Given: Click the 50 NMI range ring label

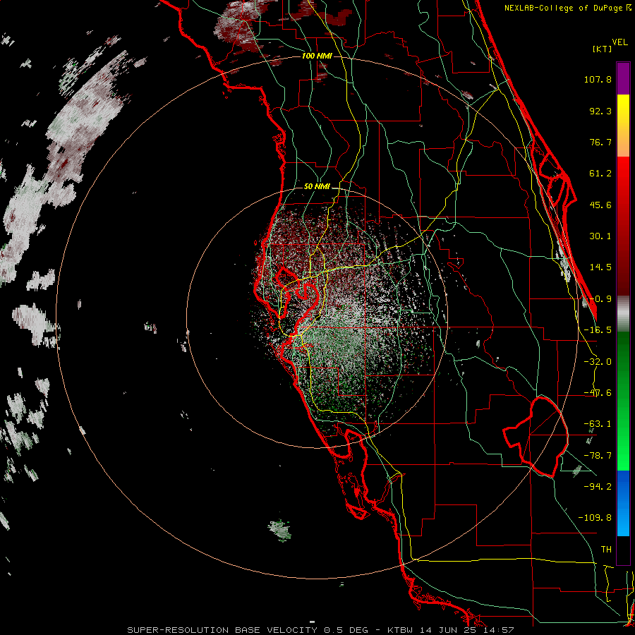Looking at the screenshot, I should click(x=317, y=187).
